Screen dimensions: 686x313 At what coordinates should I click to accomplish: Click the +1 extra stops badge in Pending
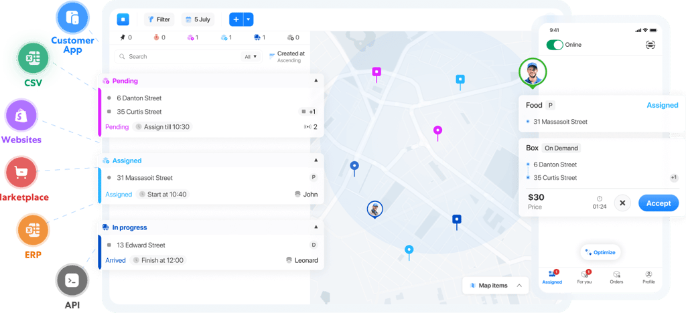click(309, 112)
